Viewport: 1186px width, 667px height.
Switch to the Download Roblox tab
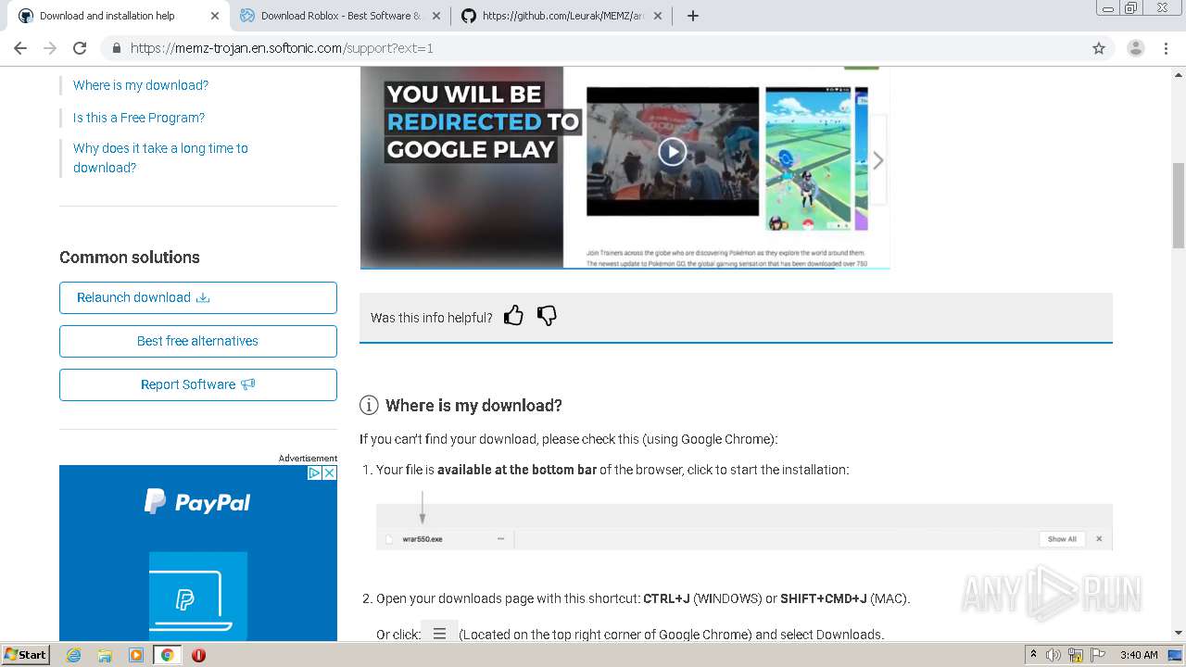[x=340, y=16]
